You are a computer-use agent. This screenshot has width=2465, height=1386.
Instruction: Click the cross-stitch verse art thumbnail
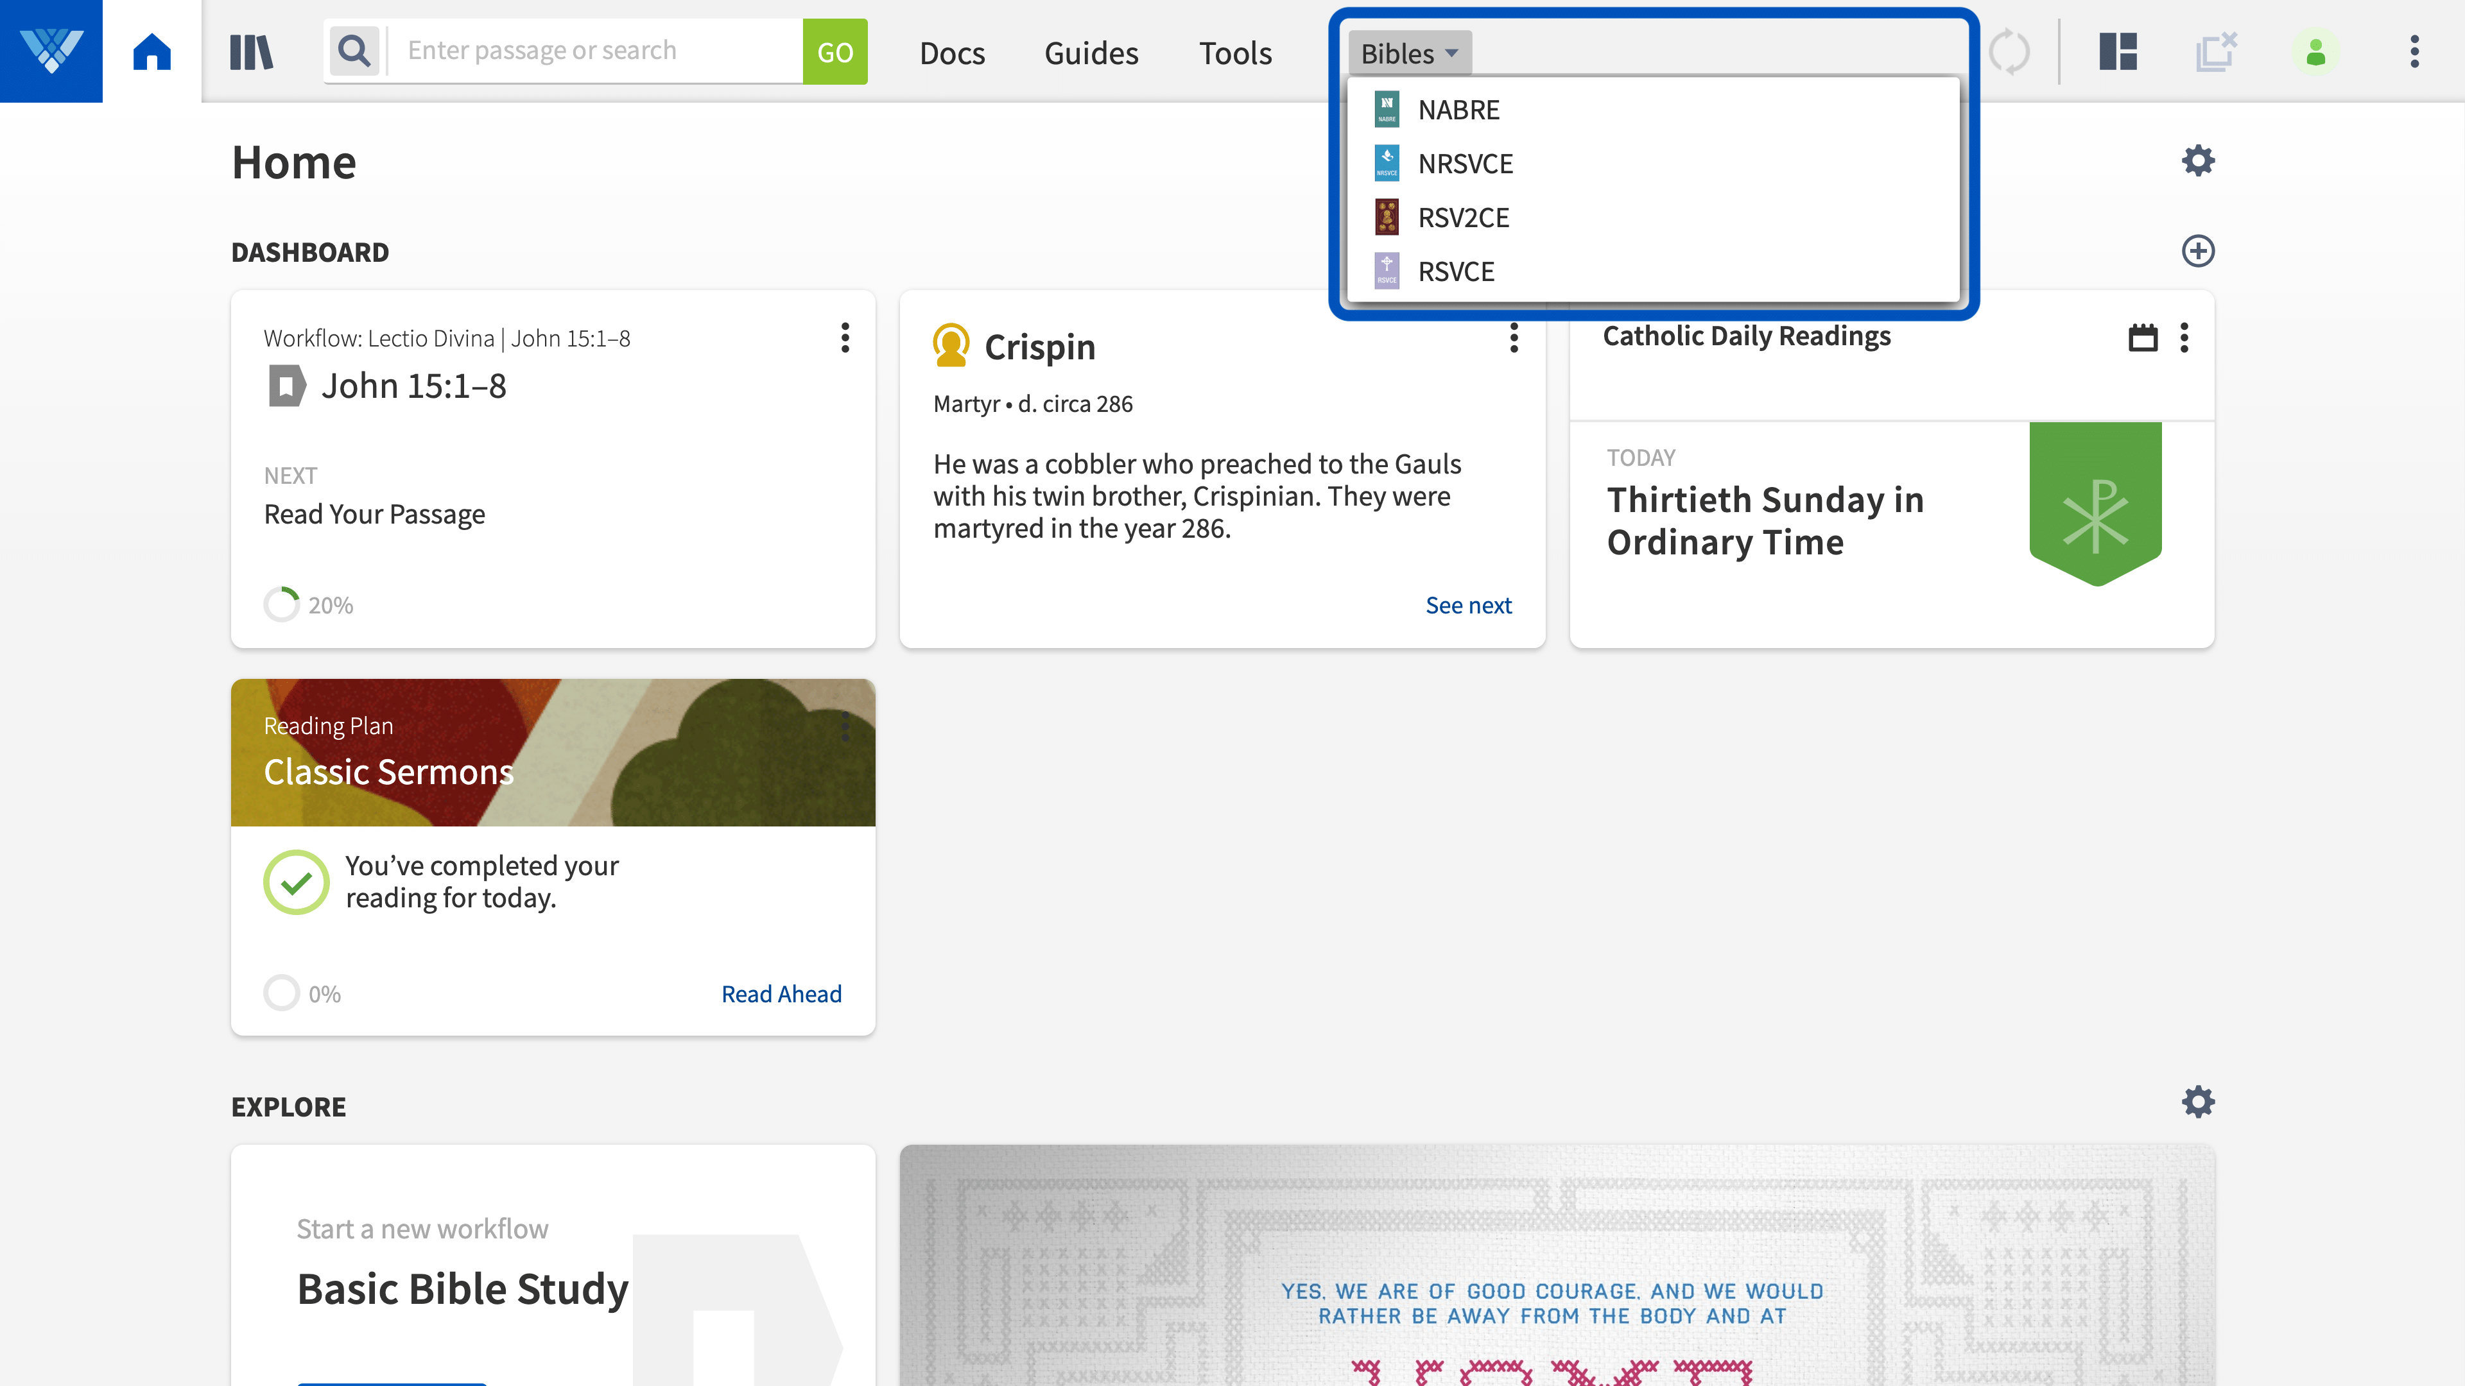click(1557, 1265)
